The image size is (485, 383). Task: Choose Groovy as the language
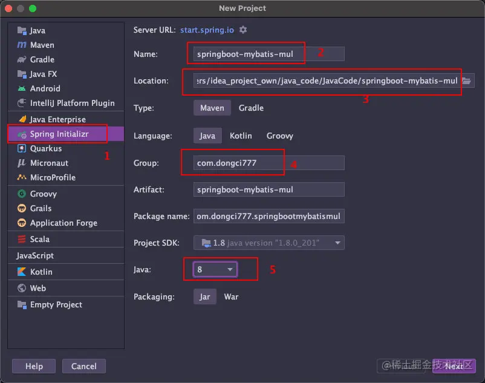pyautogui.click(x=280, y=136)
